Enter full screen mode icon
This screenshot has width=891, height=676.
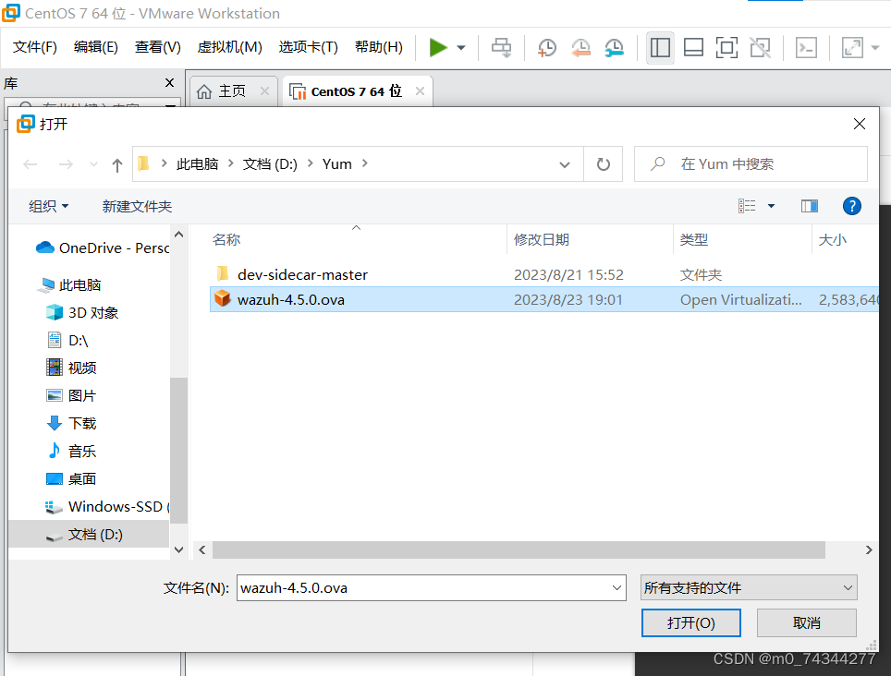(x=726, y=48)
